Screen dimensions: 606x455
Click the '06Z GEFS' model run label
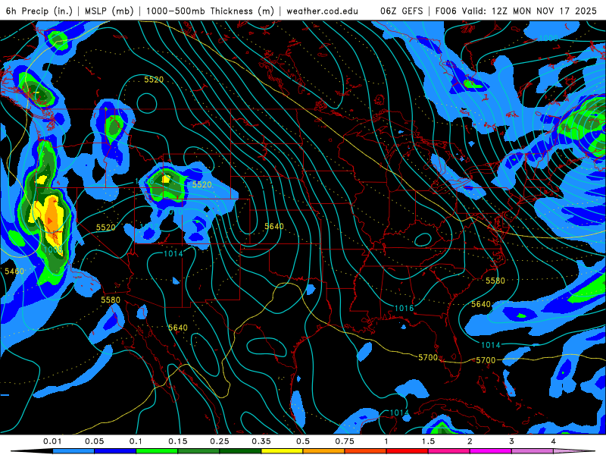coord(401,11)
